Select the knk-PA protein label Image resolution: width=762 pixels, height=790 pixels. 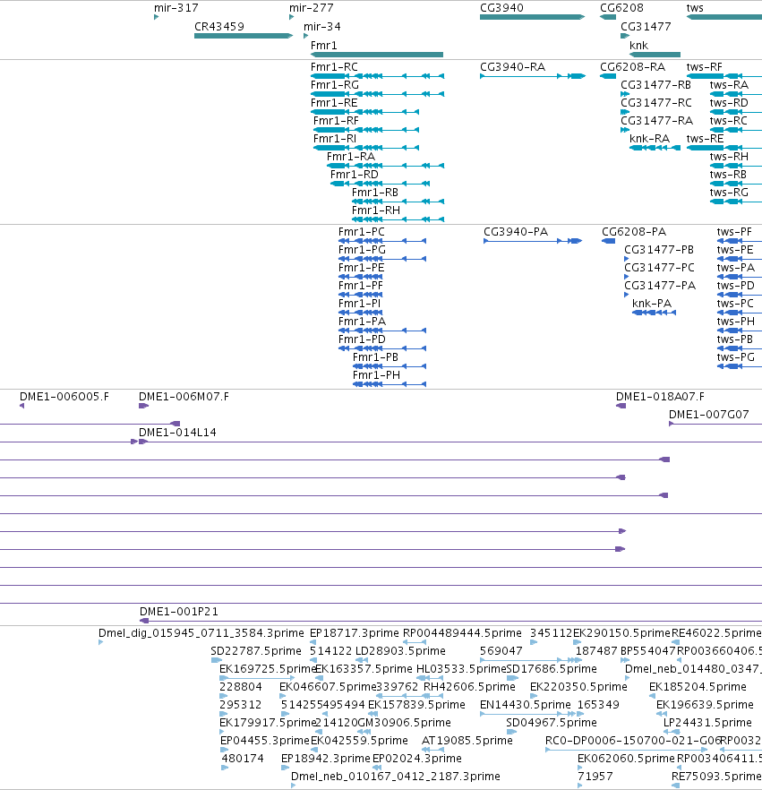652,304
